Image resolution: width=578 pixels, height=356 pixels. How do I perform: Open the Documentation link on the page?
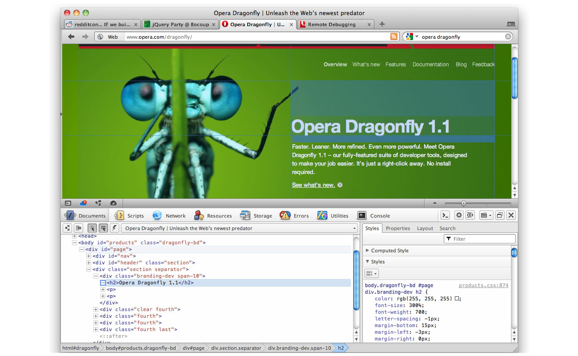(430, 65)
